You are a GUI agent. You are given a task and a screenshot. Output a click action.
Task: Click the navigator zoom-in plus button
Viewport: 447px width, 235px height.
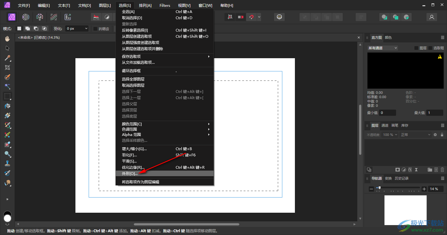click(x=424, y=189)
